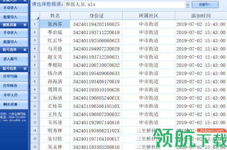227x150 pixels.
Task: Select name cell 钱合清
Action: [x=55, y=73]
